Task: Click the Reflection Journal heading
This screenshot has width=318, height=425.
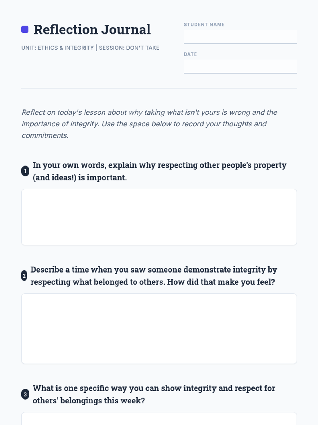Action: click(x=92, y=29)
